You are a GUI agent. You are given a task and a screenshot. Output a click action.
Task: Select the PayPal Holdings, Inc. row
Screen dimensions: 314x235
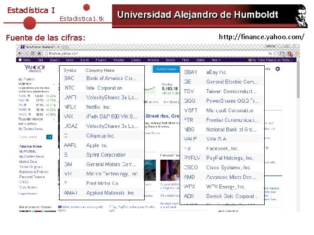pos(222,158)
